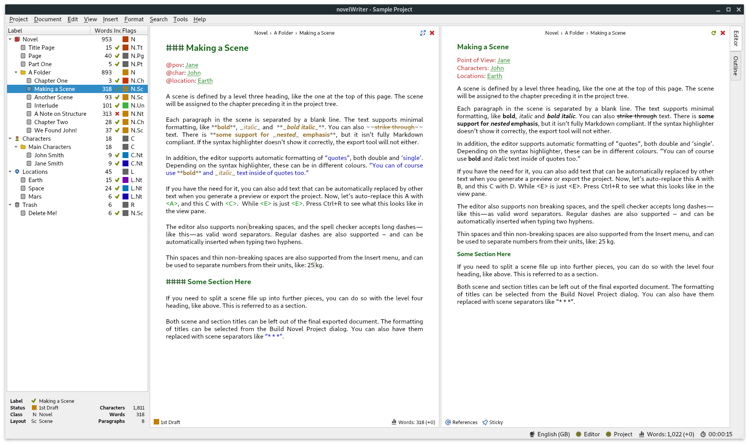Collapse the A Folder tree node
The image size is (749, 445).
pyautogui.click(x=16, y=73)
